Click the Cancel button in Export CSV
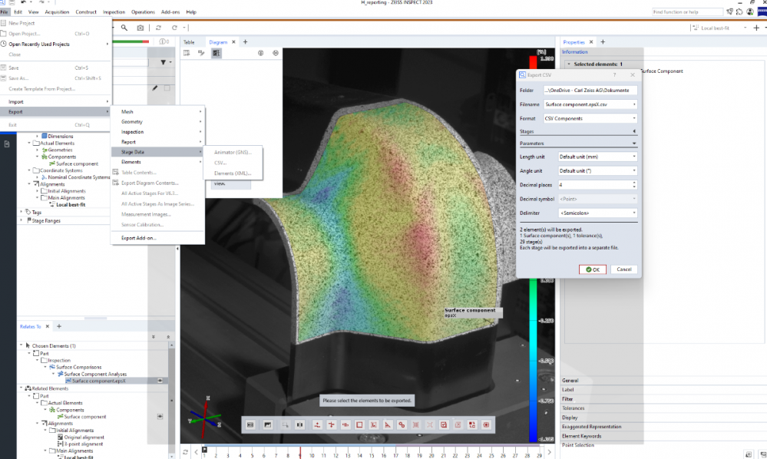Screen dimensions: 767x459 pos(623,269)
